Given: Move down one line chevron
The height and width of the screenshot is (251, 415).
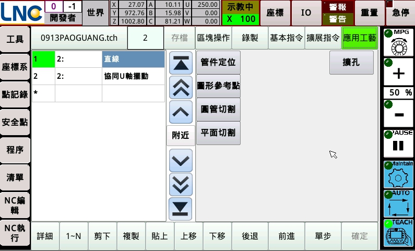Looking at the screenshot, I should tap(181, 161).
